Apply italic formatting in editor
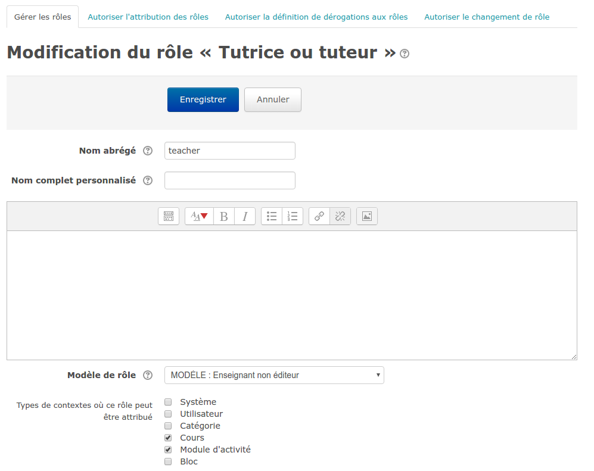Screen dimensions: 594x471 245,216
